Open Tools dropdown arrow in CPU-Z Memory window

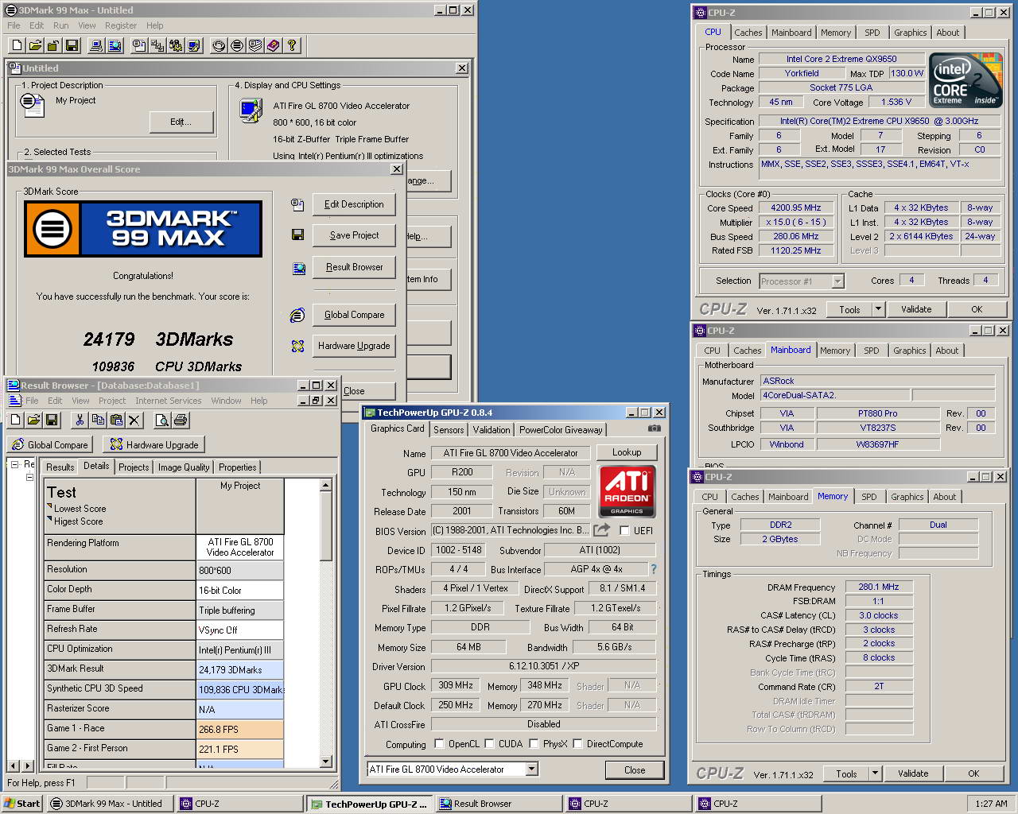click(x=875, y=773)
